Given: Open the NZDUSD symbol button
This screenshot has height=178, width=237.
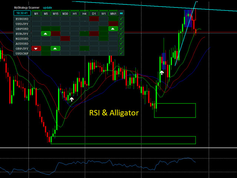Looking at the screenshot, I should (22, 39).
